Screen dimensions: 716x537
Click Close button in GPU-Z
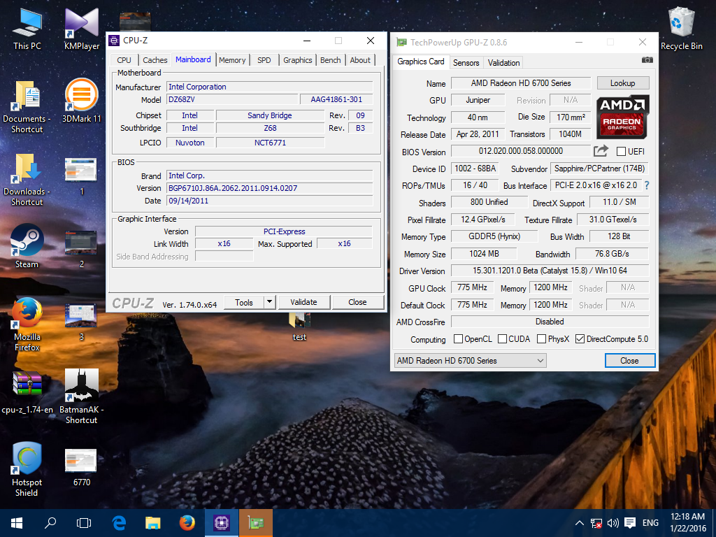tap(630, 360)
